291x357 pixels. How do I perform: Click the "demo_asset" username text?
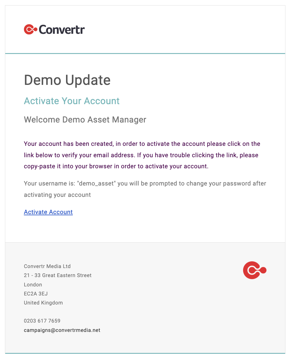click(x=96, y=184)
